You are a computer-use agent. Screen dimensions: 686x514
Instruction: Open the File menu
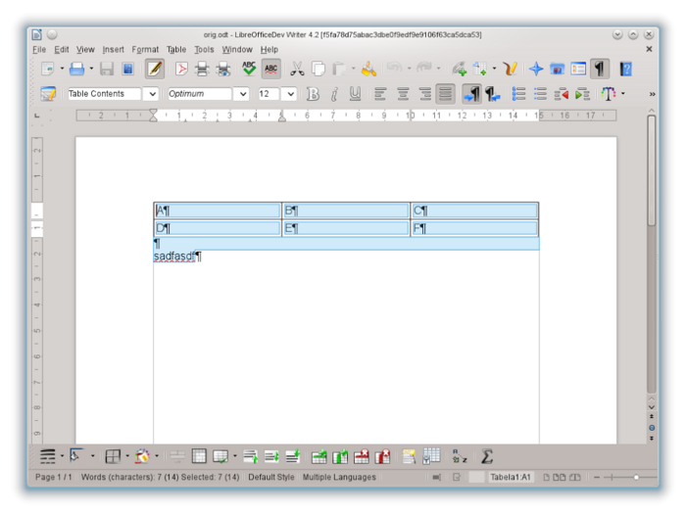point(39,49)
